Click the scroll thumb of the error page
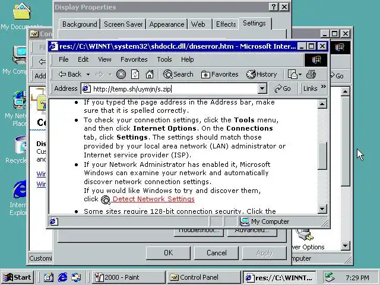 click(322, 156)
